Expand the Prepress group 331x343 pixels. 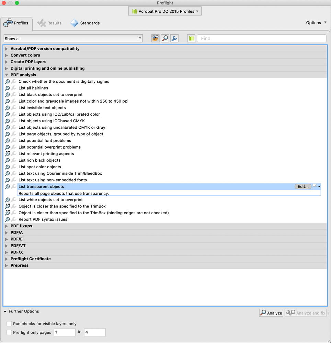[7, 265]
